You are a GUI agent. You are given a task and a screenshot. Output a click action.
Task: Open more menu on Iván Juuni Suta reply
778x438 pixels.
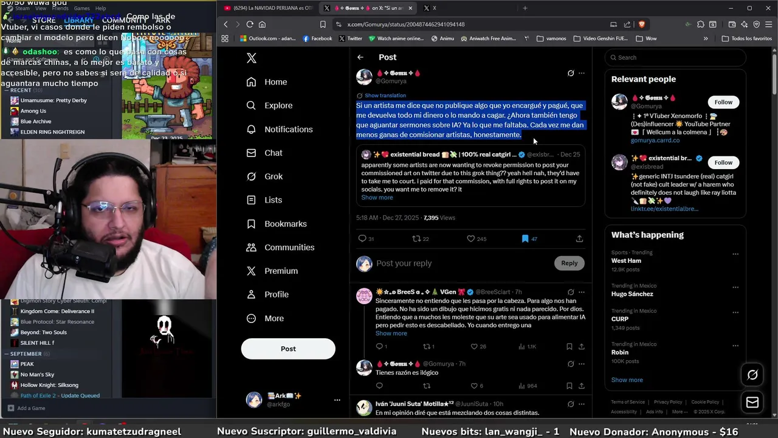pos(582,404)
